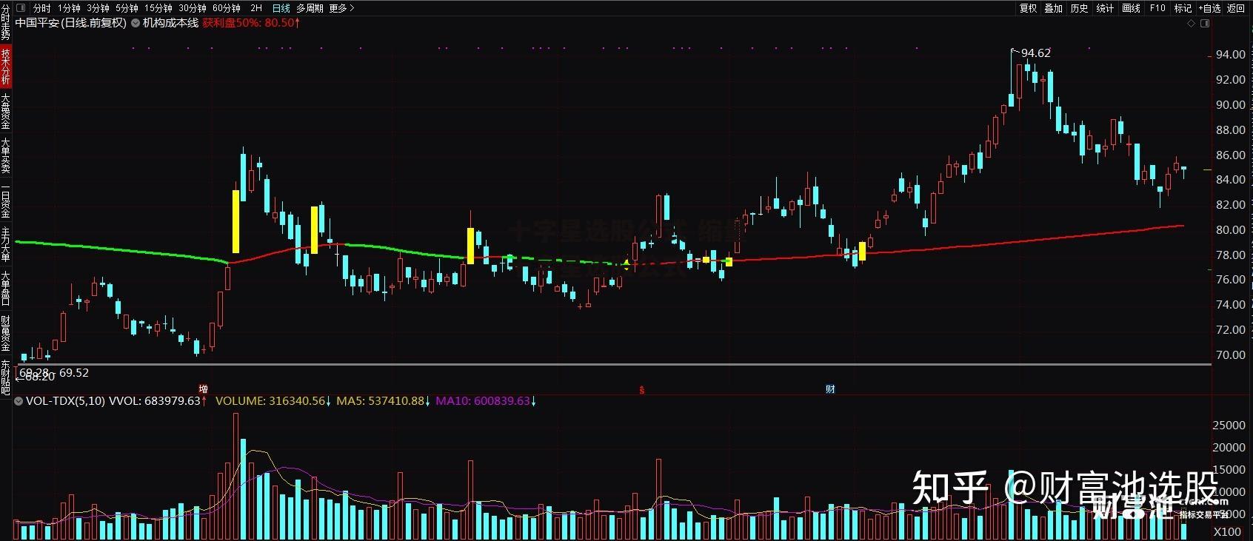
Task: Toggle the right side panel icon
Action: [1205, 24]
